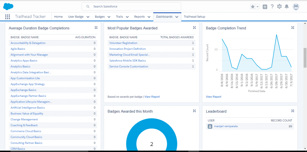Switch to the User Badge tab
This screenshot has height=152, width=307.
76,17
